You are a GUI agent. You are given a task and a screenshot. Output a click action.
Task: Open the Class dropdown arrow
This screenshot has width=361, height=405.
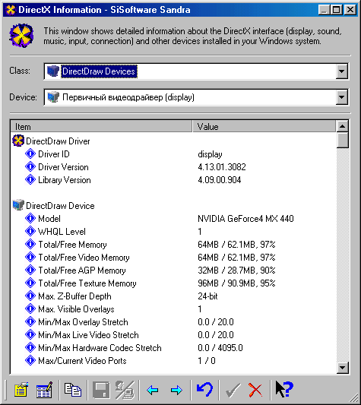[341, 71]
